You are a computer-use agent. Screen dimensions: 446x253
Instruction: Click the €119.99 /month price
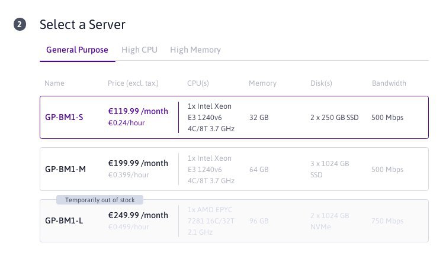(x=138, y=111)
